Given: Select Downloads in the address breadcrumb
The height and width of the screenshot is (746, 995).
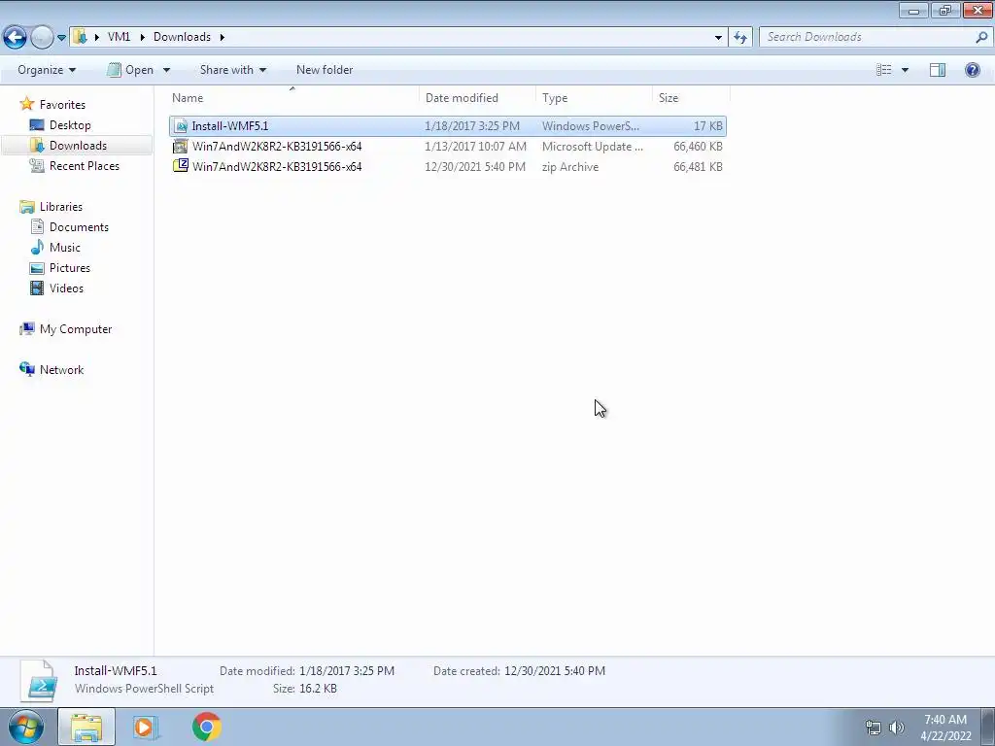Looking at the screenshot, I should (182, 37).
